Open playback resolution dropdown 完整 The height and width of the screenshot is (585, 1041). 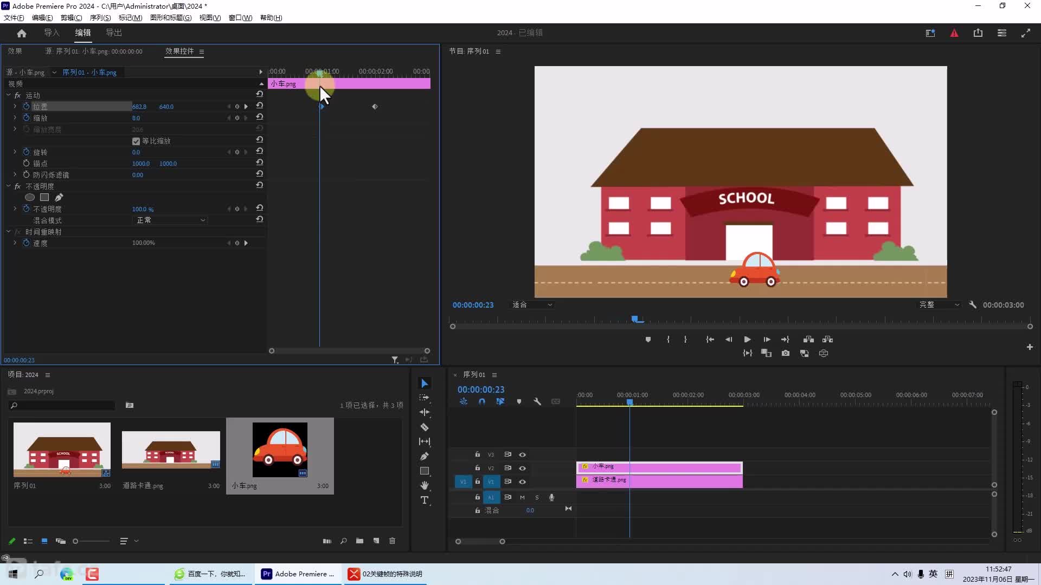[x=940, y=305]
